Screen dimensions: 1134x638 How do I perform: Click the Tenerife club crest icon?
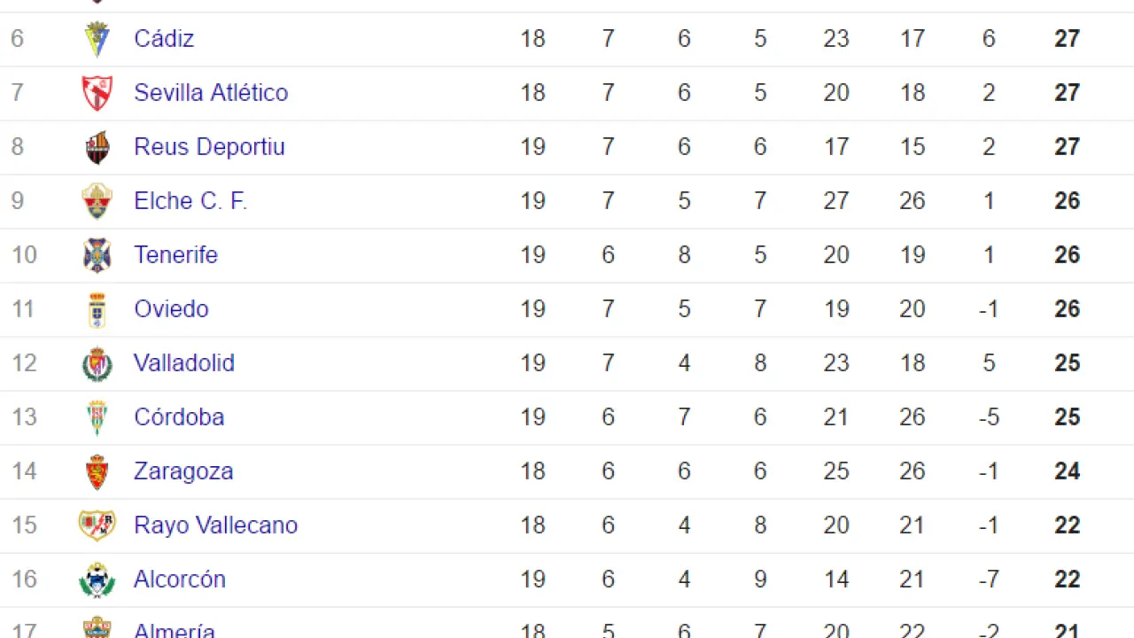(x=97, y=255)
